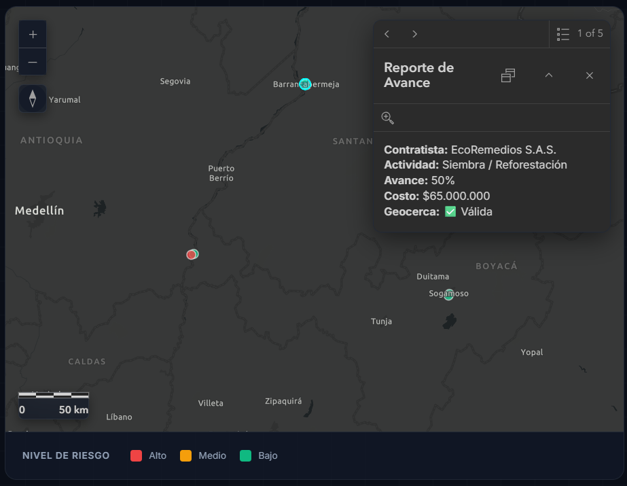Zoom out of the map
This screenshot has height=486, width=627.
pos(32,61)
